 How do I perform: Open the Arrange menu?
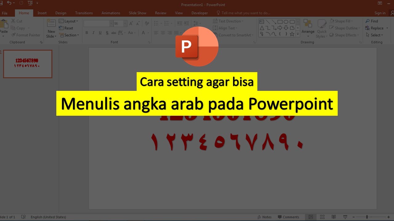click(308, 28)
